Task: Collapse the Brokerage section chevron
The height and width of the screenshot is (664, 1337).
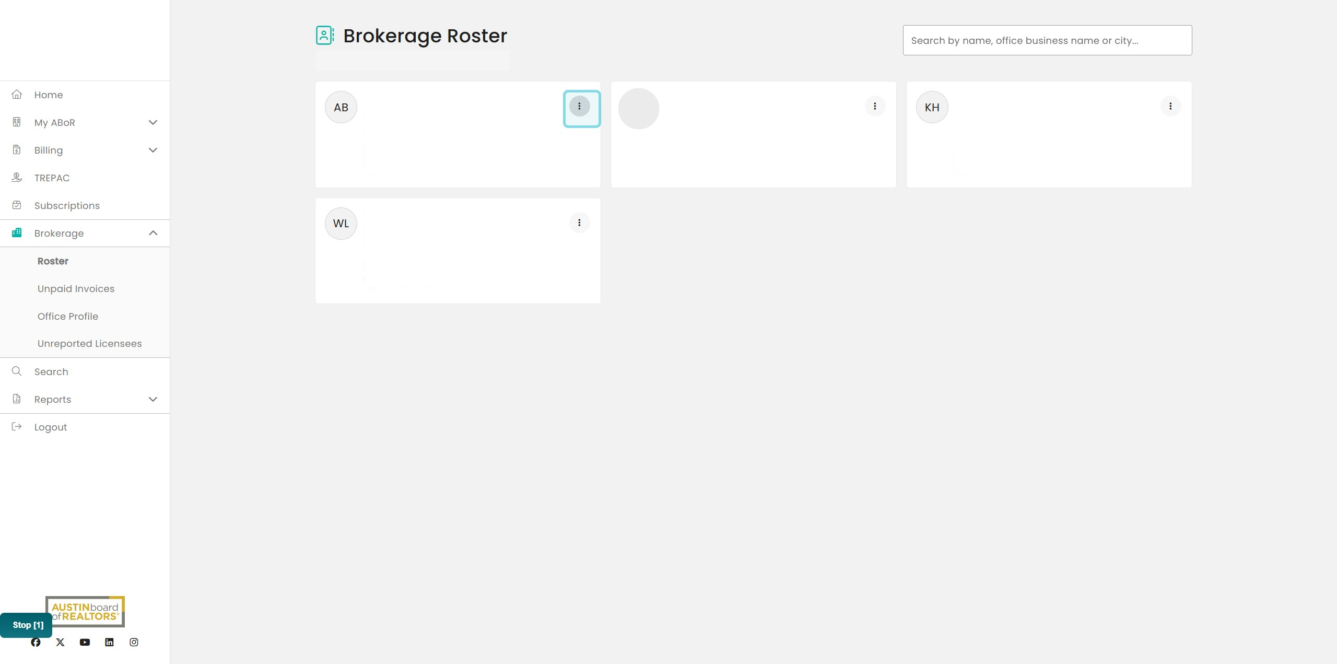Action: [x=153, y=233]
